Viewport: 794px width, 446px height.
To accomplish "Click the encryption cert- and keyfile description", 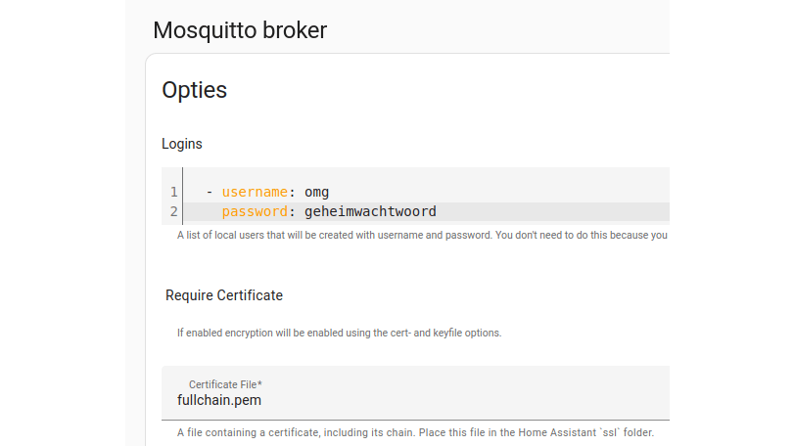I will pos(339,333).
